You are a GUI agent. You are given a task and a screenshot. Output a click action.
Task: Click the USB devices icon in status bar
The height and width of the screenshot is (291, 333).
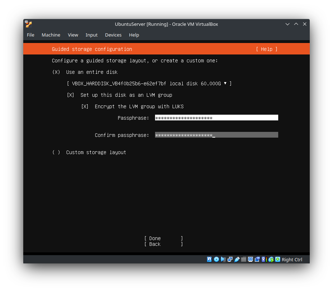coord(237,259)
